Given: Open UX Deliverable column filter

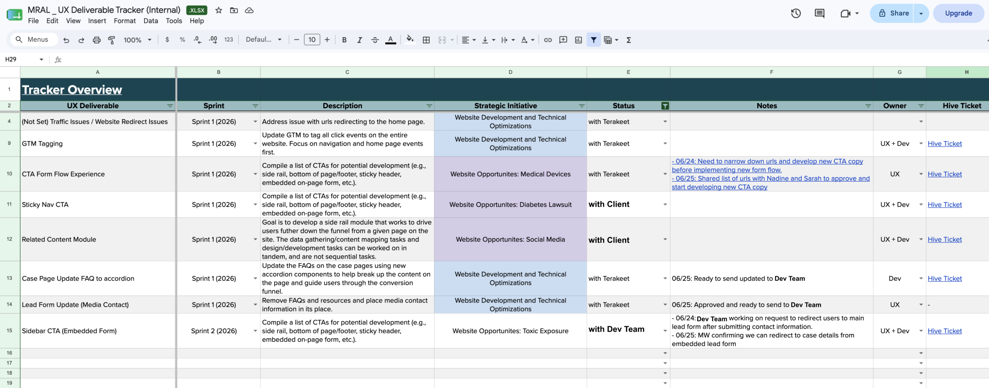Looking at the screenshot, I should pos(170,106).
